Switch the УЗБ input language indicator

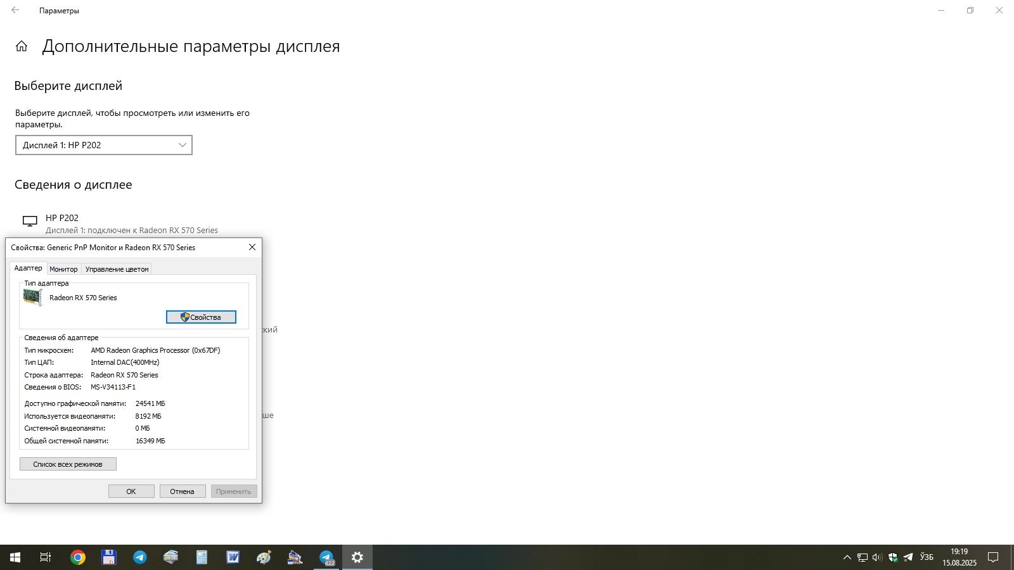927,557
